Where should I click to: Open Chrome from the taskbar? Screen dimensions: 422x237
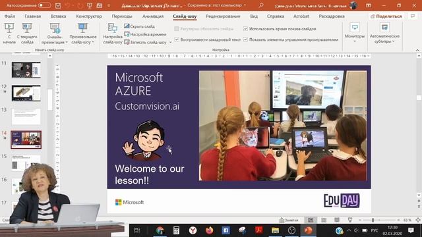160,230
